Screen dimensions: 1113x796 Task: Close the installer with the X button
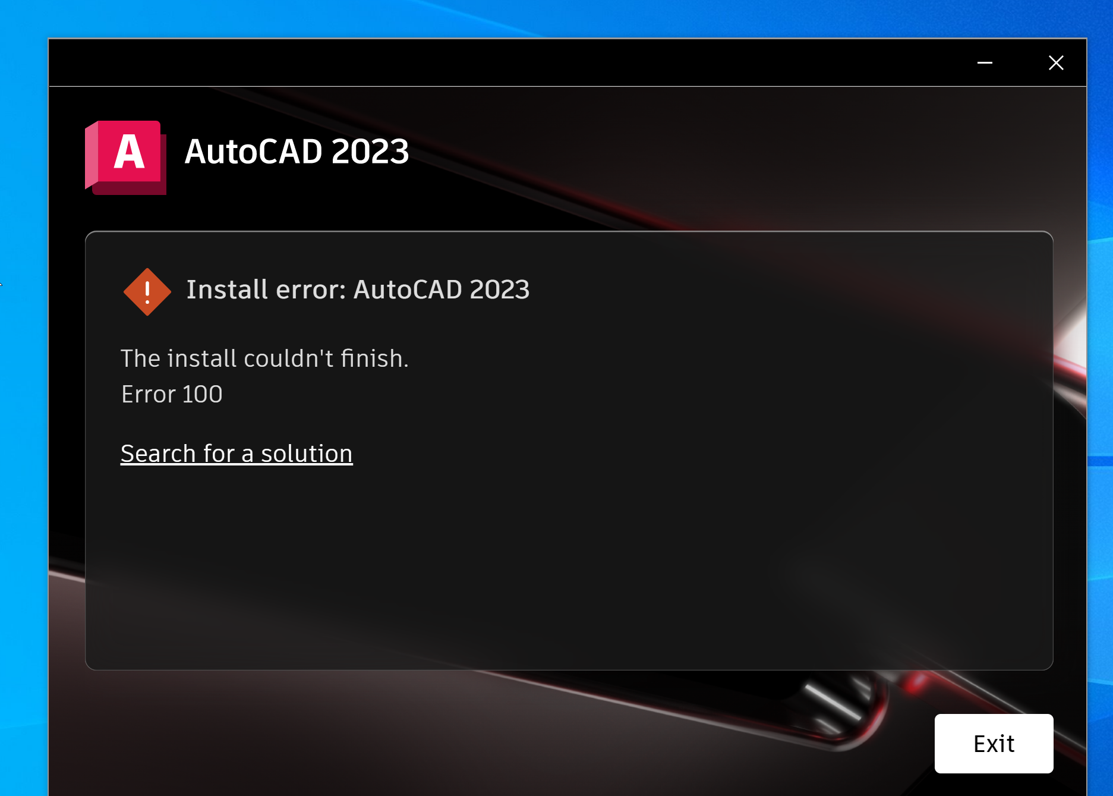pos(1056,62)
